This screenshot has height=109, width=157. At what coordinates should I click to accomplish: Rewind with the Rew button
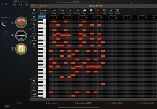(84, 11)
